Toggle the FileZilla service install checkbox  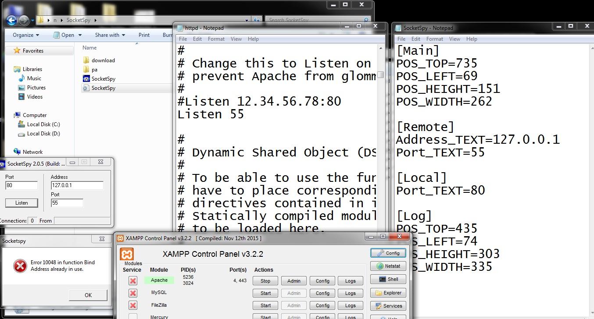pyautogui.click(x=132, y=305)
